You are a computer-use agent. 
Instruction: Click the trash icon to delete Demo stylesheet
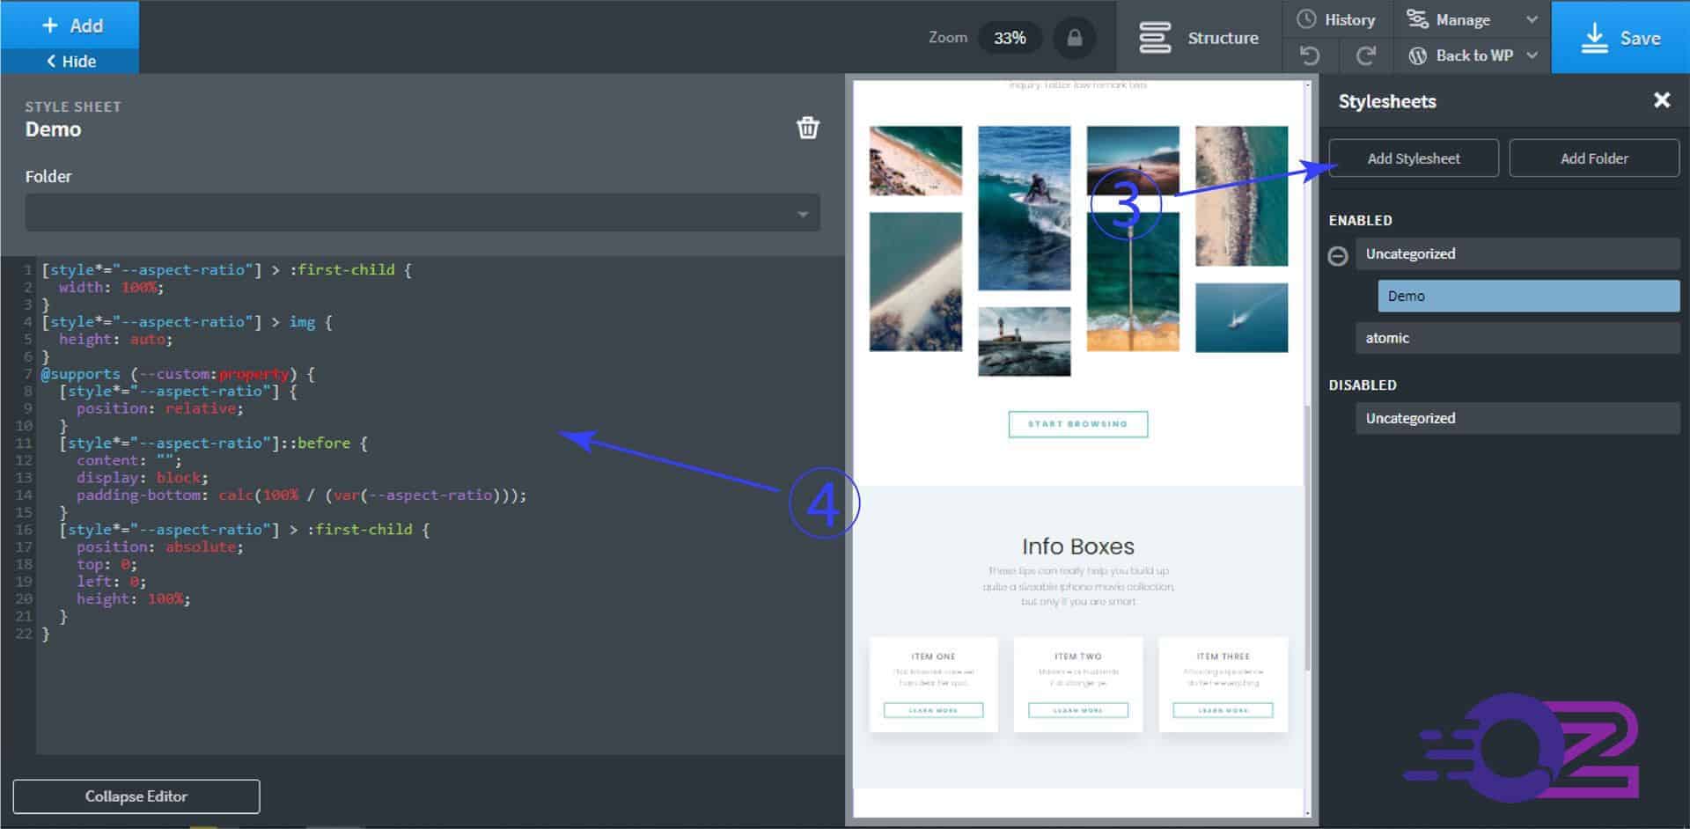(807, 128)
